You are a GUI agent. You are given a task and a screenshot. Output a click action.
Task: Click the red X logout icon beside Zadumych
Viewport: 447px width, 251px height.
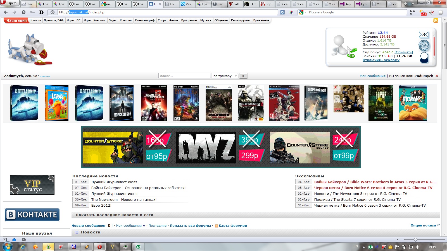point(437,76)
